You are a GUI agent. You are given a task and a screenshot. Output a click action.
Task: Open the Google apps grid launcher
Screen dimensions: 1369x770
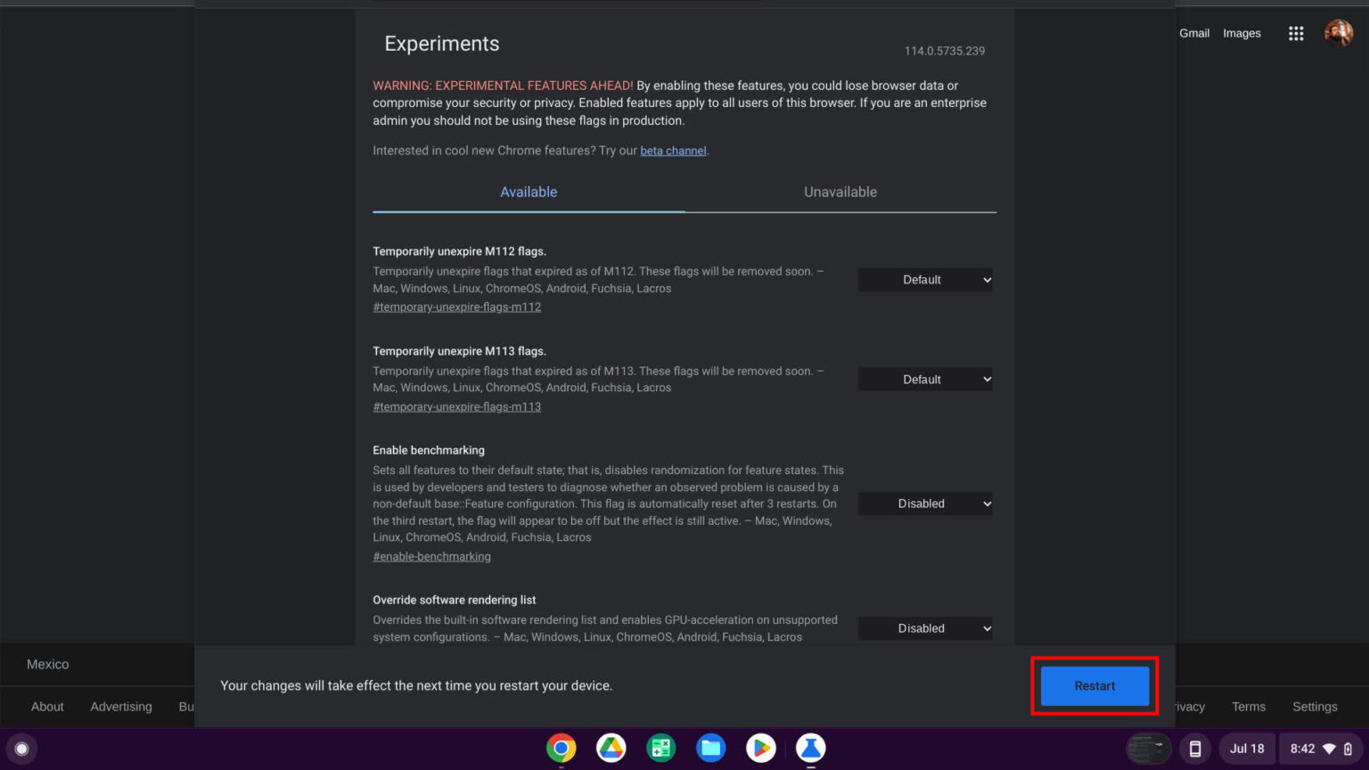(1296, 33)
